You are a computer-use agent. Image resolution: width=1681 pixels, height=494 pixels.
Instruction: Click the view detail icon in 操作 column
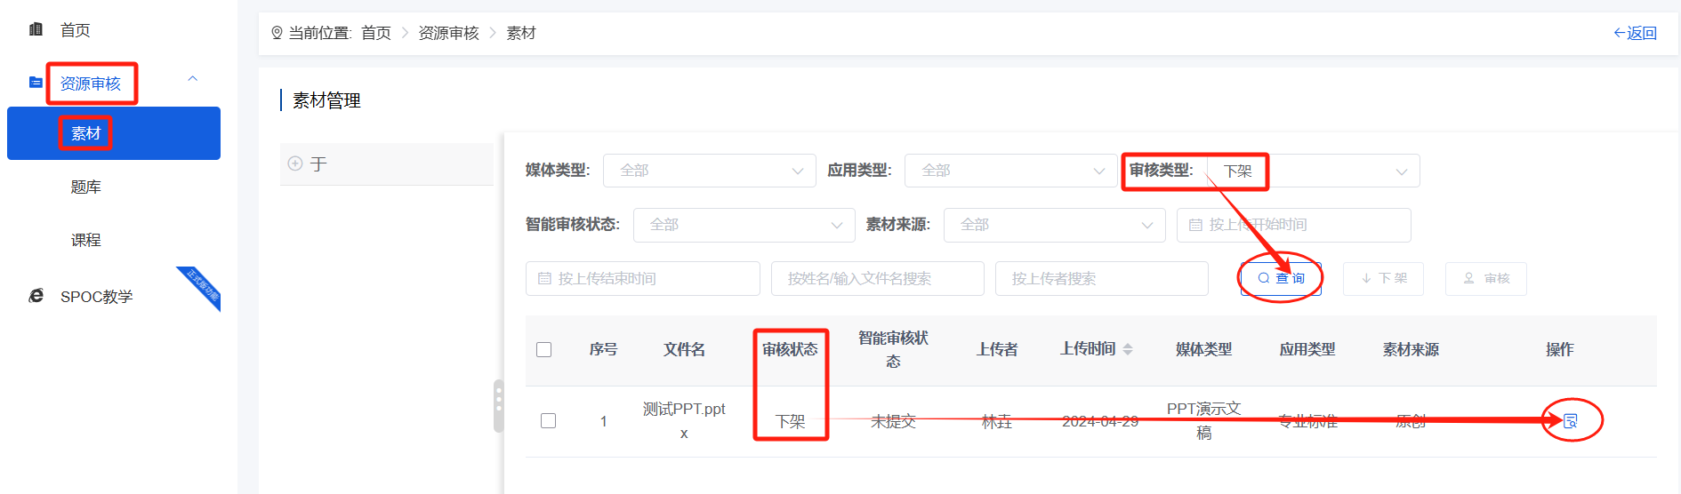(1571, 421)
